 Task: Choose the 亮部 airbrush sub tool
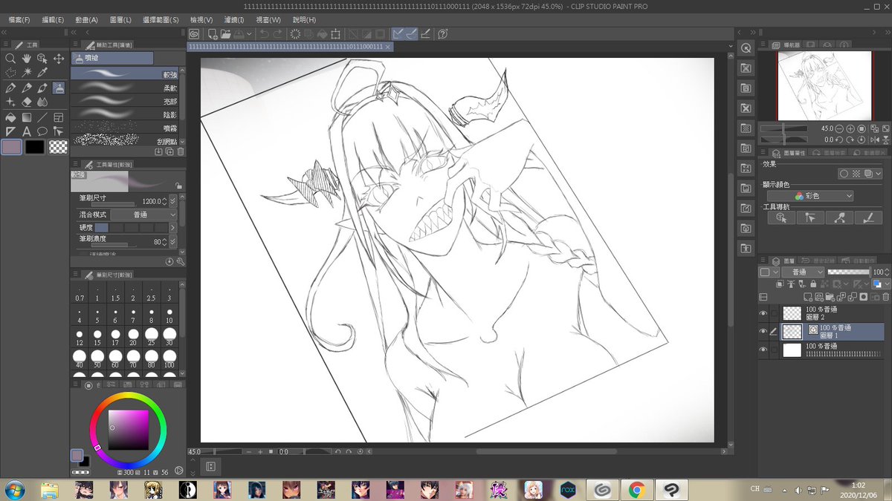click(x=125, y=100)
